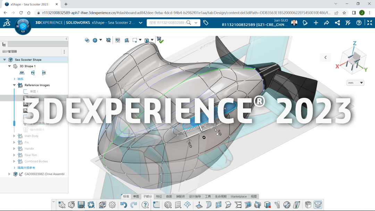The image size is (375, 211).
Task: Click the search input field
Action: [x=167, y=23]
